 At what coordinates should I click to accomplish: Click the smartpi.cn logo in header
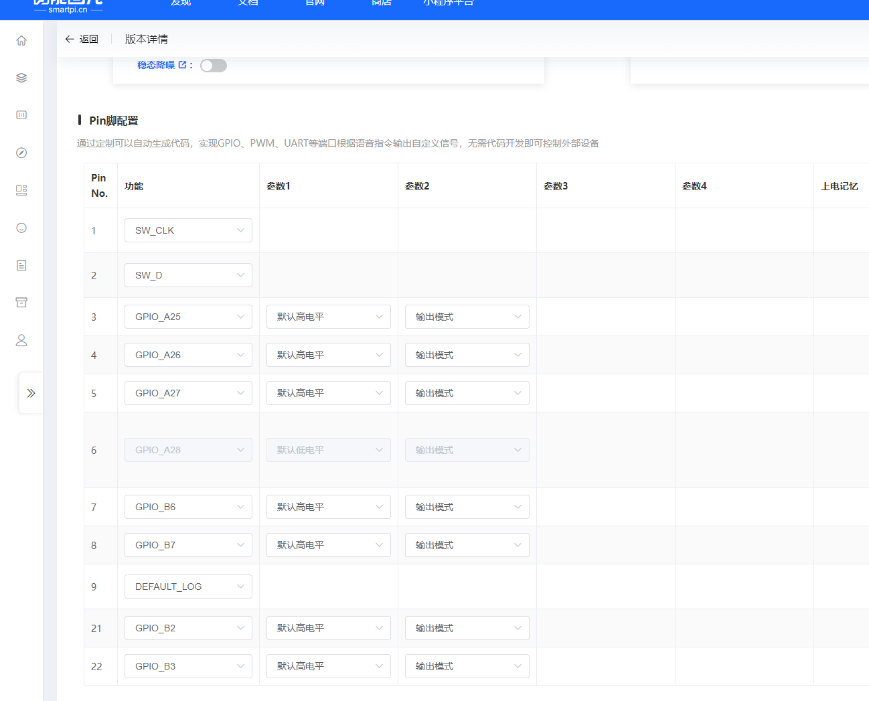(68, 7)
